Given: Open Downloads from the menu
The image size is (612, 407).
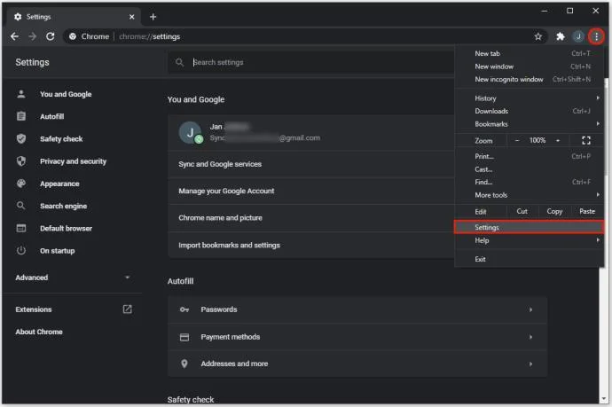Looking at the screenshot, I should tap(529, 111).
